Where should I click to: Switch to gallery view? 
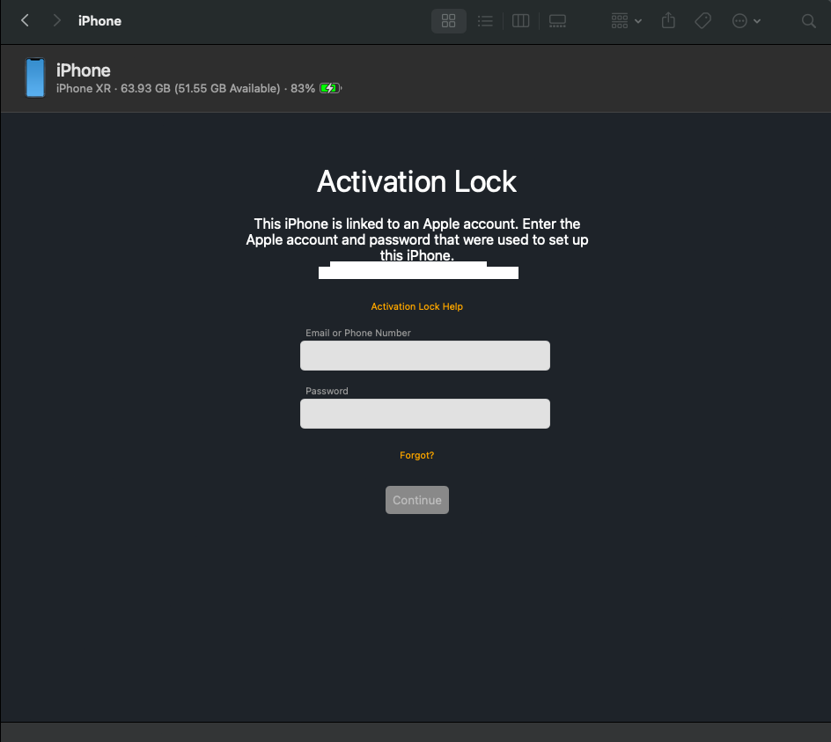(x=557, y=20)
